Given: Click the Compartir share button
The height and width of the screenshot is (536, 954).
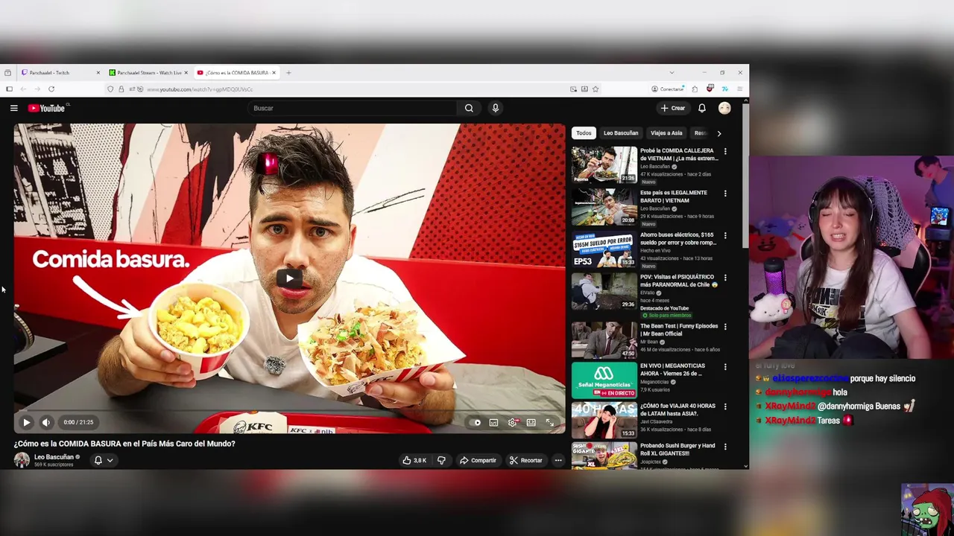Looking at the screenshot, I should pyautogui.click(x=478, y=460).
